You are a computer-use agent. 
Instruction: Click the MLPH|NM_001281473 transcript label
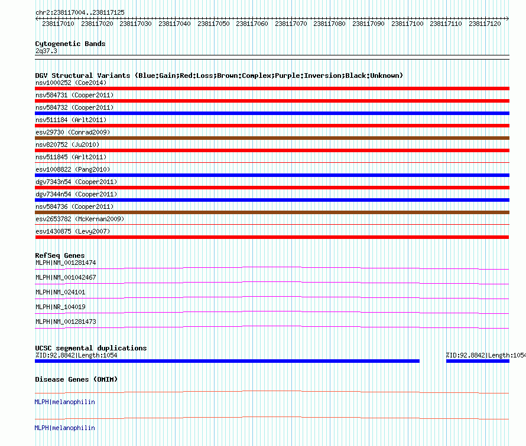pos(66,322)
